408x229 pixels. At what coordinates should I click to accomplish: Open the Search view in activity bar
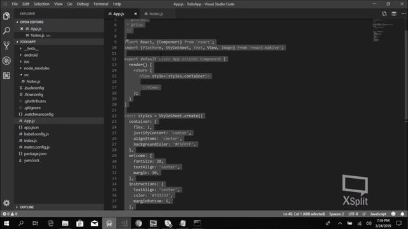pos(6,31)
